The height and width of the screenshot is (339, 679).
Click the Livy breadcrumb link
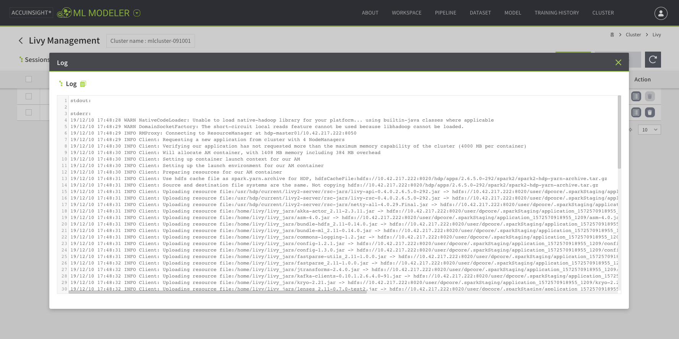click(x=656, y=35)
